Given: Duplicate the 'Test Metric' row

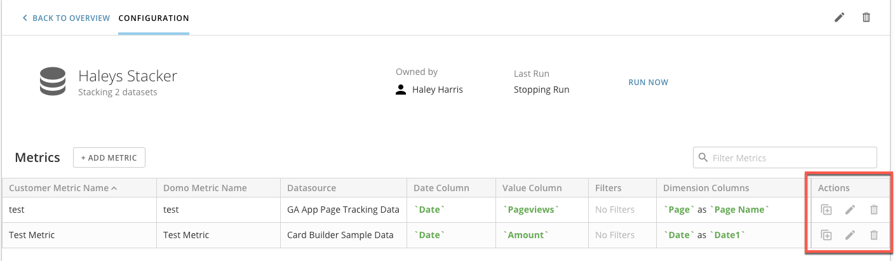Looking at the screenshot, I should tap(826, 235).
